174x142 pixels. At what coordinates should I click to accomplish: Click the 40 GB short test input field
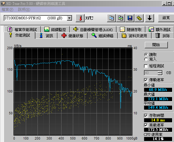point(151,73)
